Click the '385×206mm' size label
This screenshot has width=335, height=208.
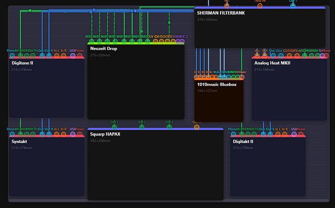[100, 141]
